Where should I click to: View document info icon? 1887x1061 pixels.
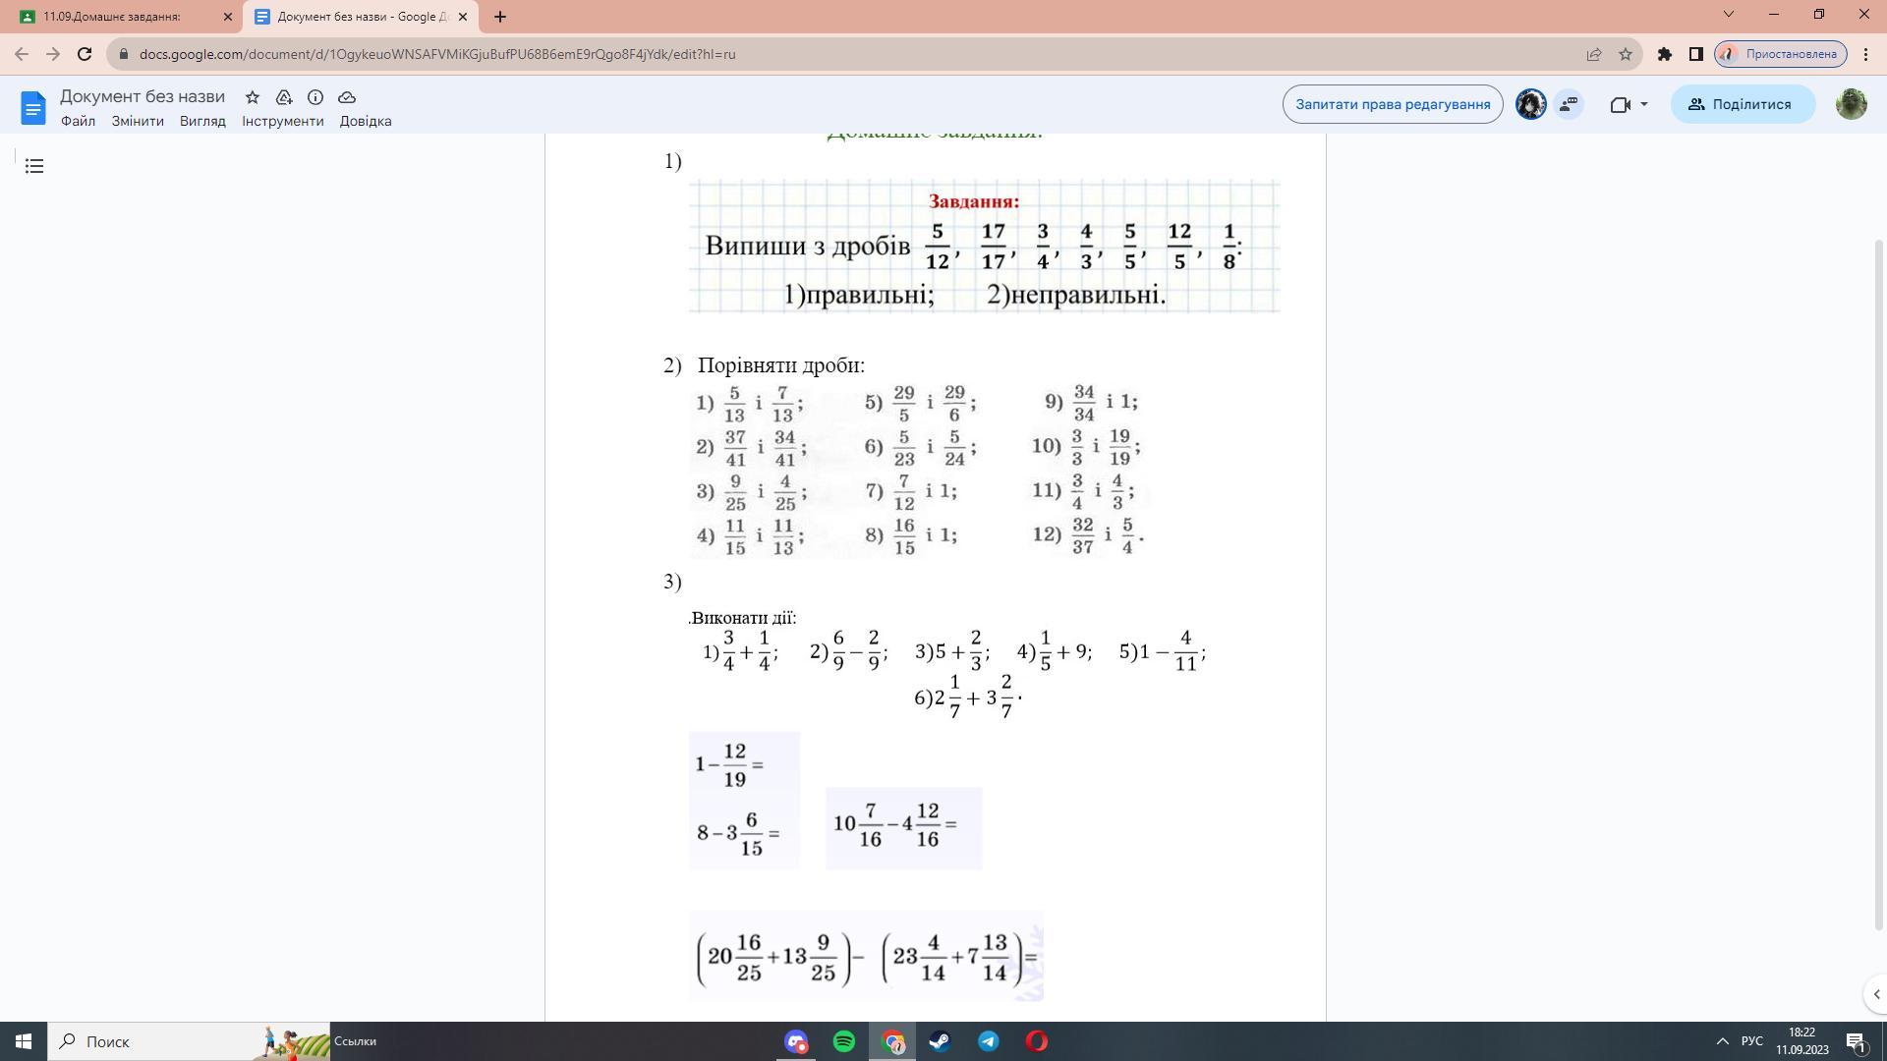315,97
